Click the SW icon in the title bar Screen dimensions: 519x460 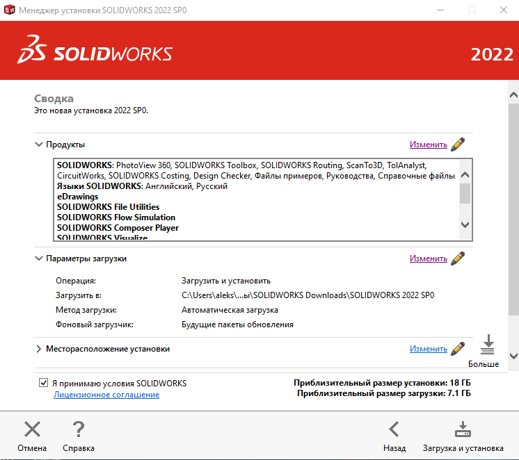click(x=9, y=10)
